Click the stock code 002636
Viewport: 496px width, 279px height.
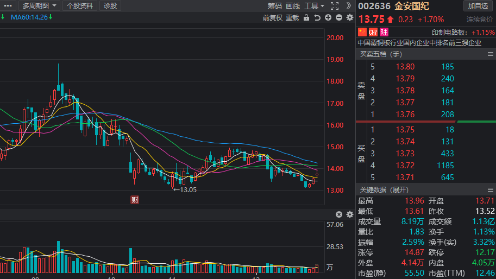[x=374, y=6]
